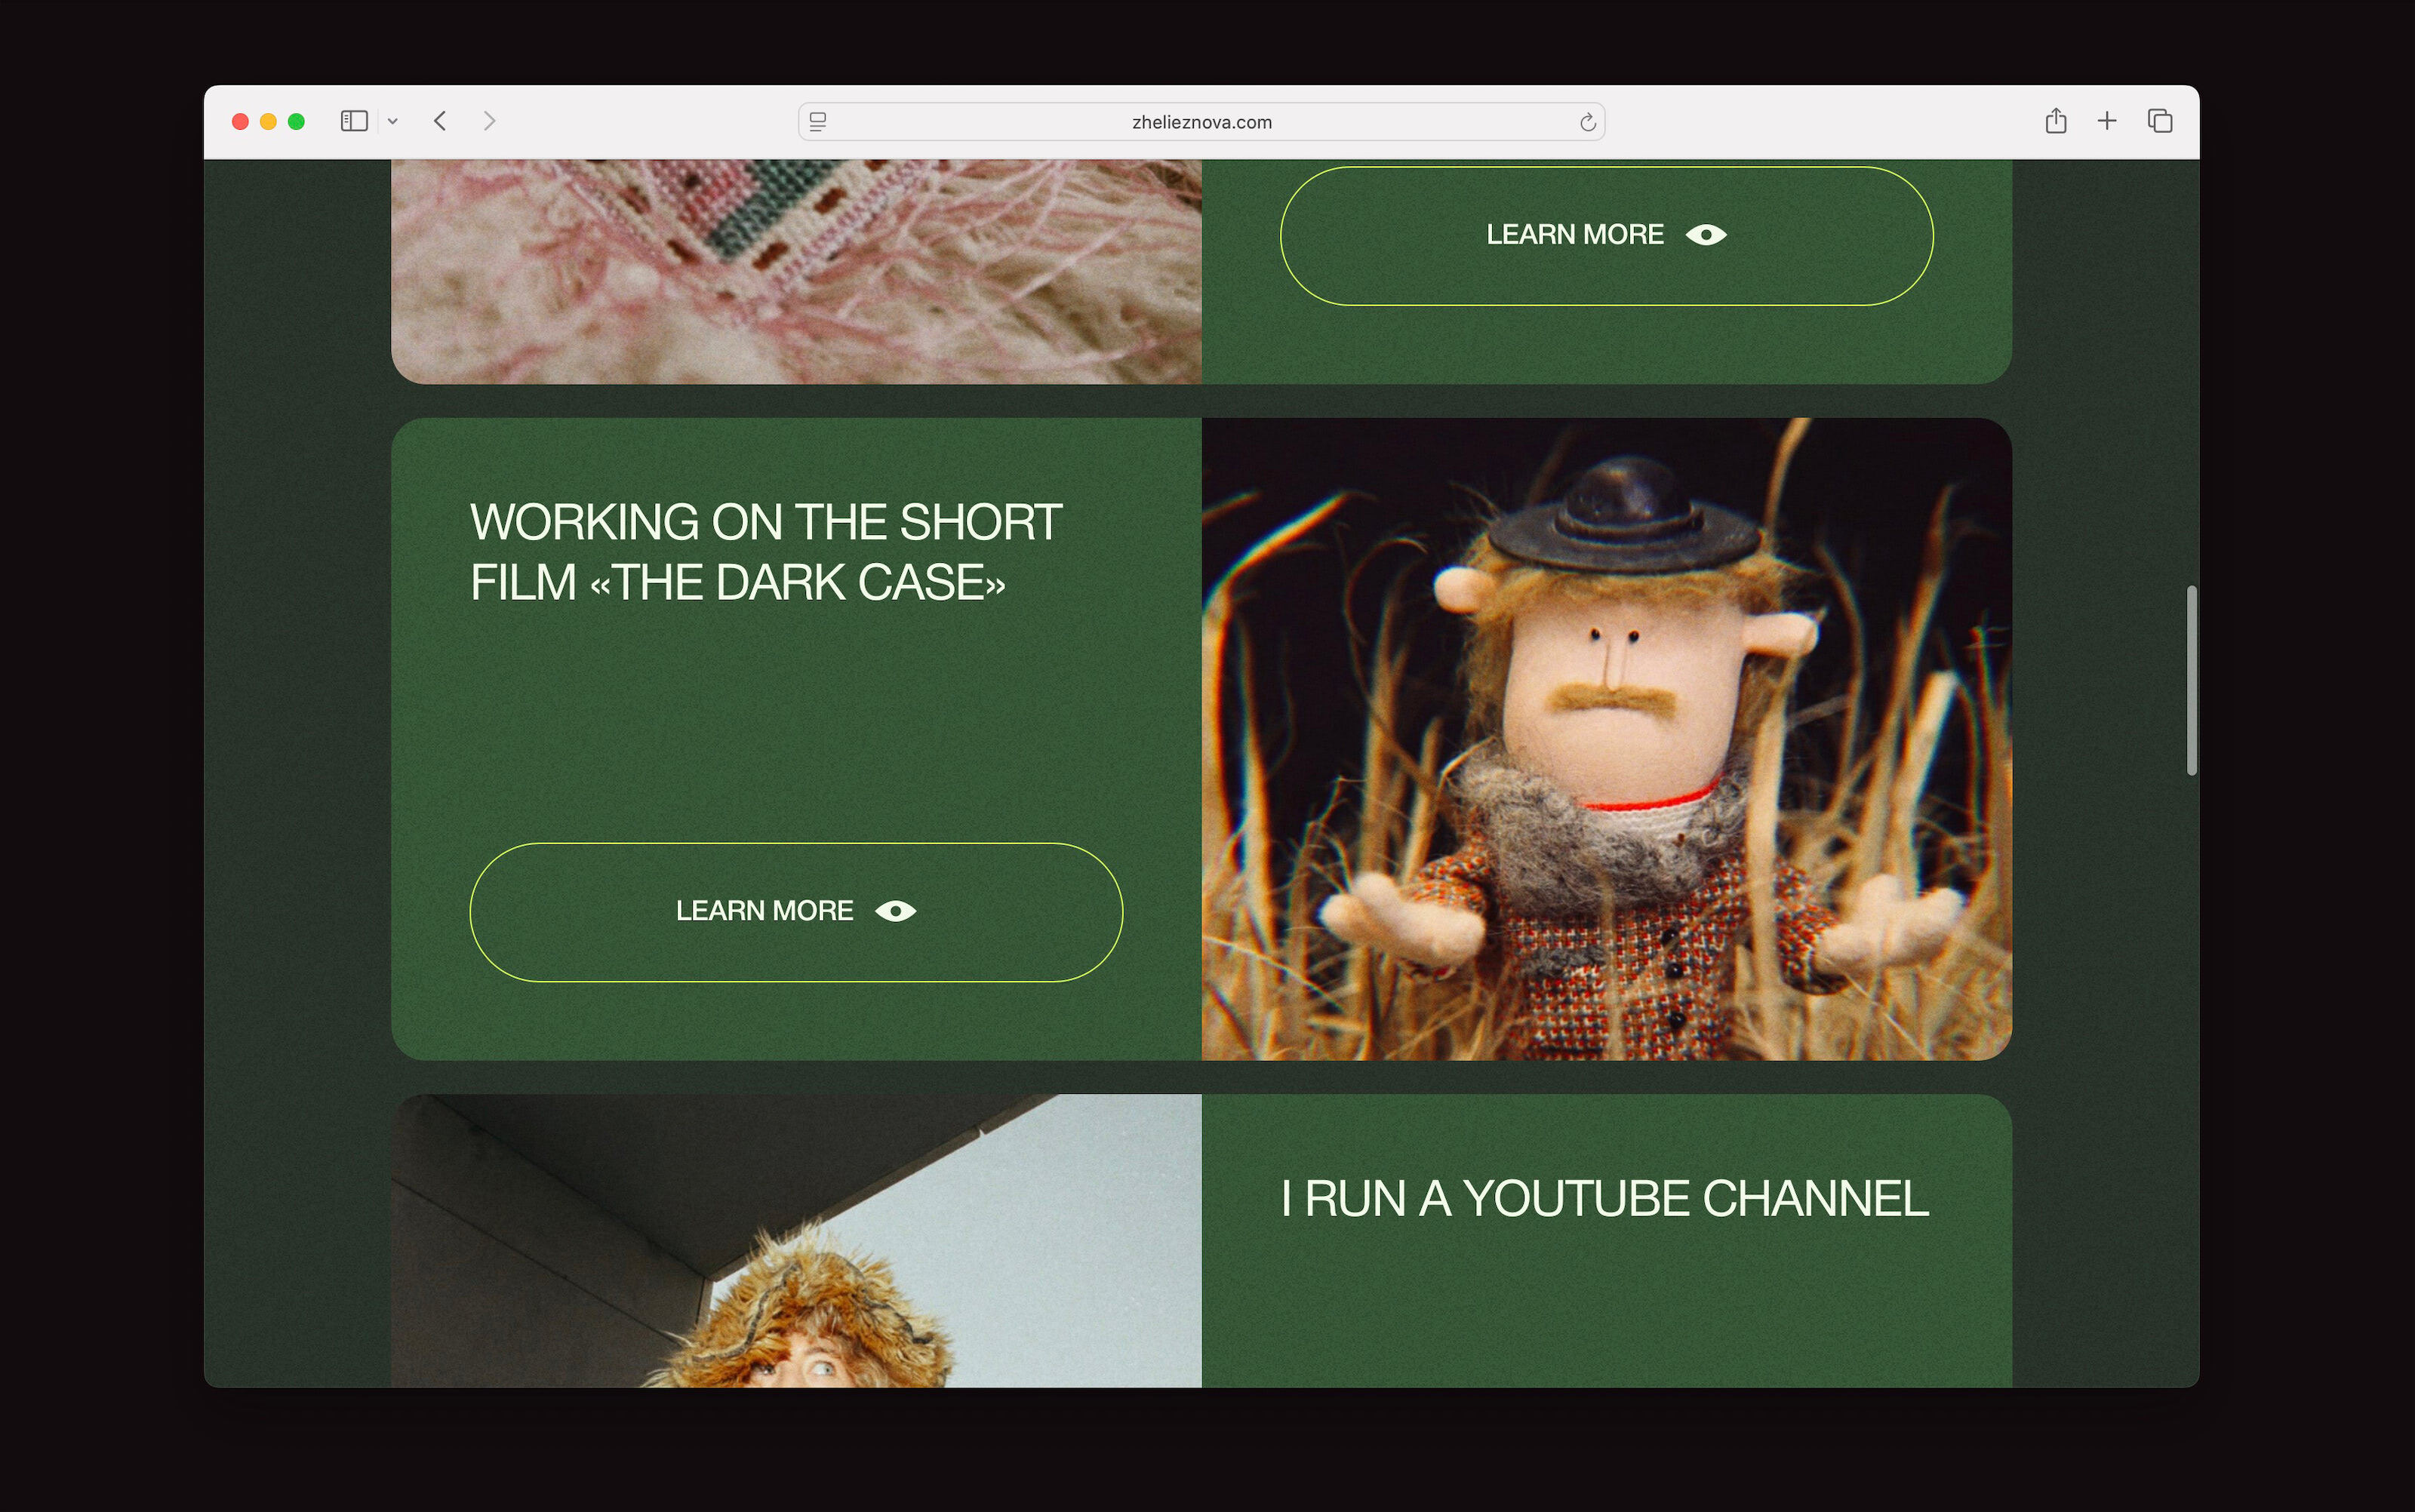
Task: Show the tab overview icon
Action: pos(2160,121)
